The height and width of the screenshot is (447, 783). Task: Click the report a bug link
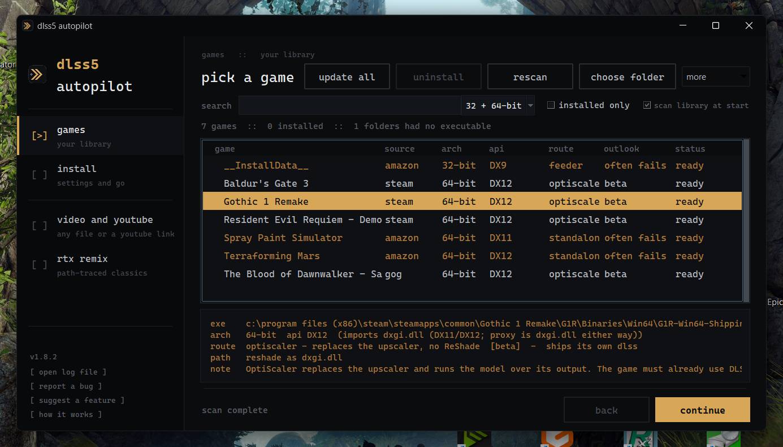66,386
